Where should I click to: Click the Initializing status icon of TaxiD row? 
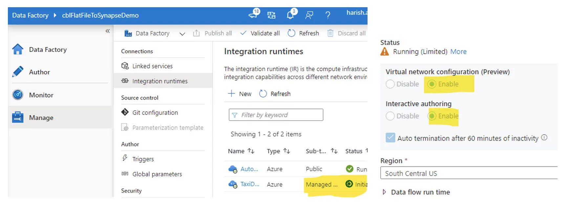pos(349,184)
